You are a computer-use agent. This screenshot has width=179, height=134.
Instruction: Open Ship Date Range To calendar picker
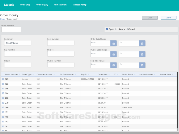coord(142,65)
